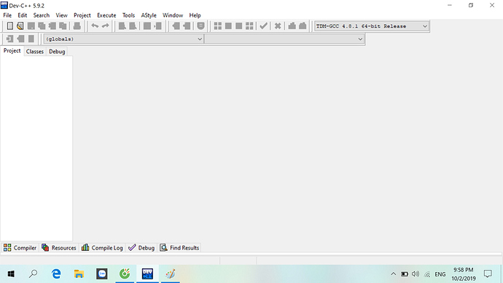Open the Project menu
The width and height of the screenshot is (503, 283).
[82, 15]
